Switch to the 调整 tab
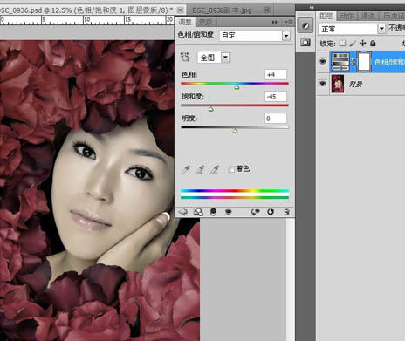 click(x=185, y=22)
